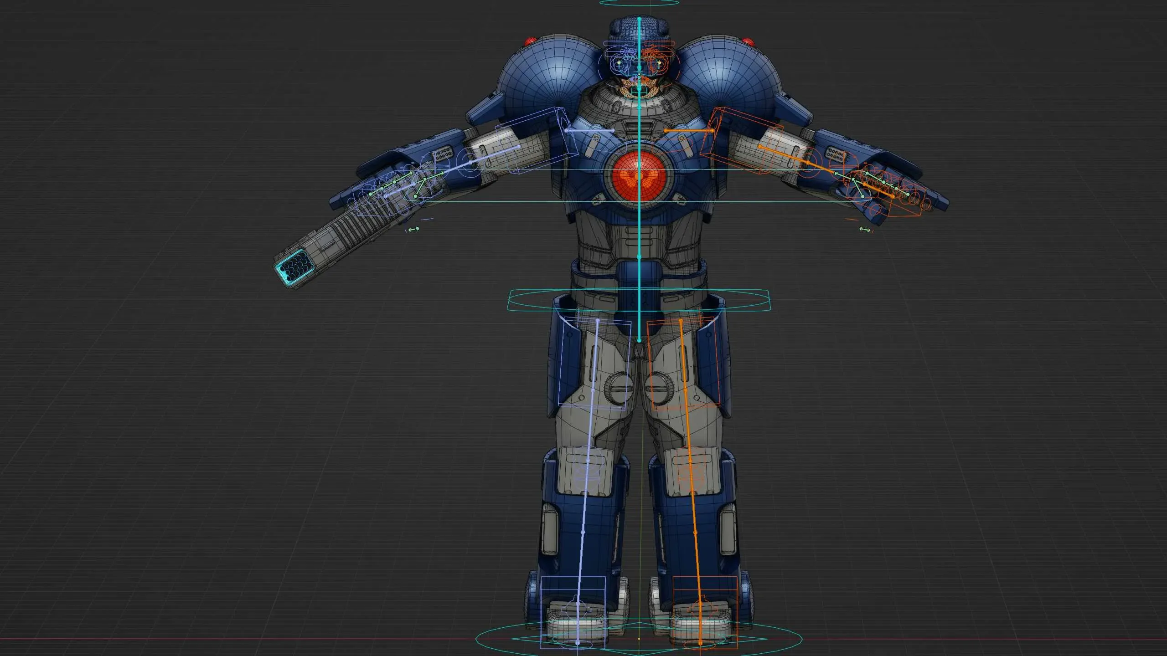The image size is (1167, 656).
Task: Click the orange upper arm bone
Action: 784,155
